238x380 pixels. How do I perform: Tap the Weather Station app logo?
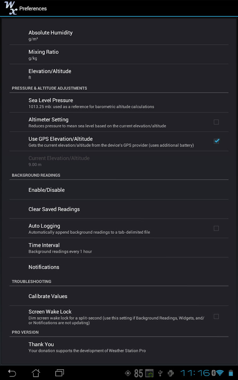(x=11, y=8)
